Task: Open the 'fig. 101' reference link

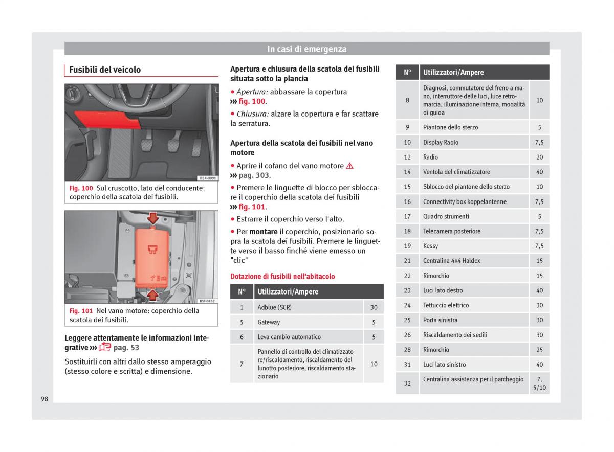Action: point(252,207)
